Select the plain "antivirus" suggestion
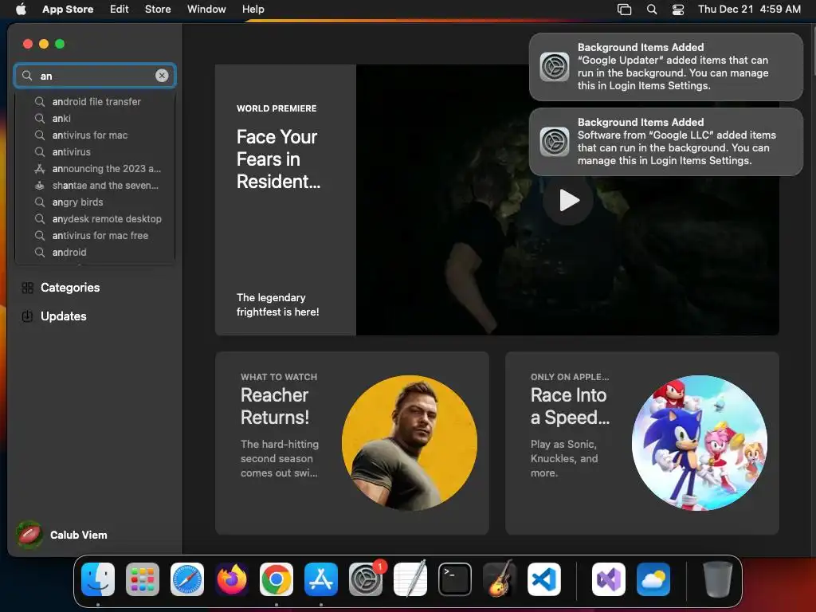 (95, 151)
